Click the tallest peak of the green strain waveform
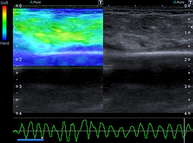193x143 pixels. pos(84,120)
